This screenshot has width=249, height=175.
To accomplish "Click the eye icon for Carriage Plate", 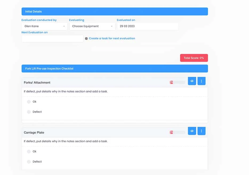I will pyautogui.click(x=192, y=131).
